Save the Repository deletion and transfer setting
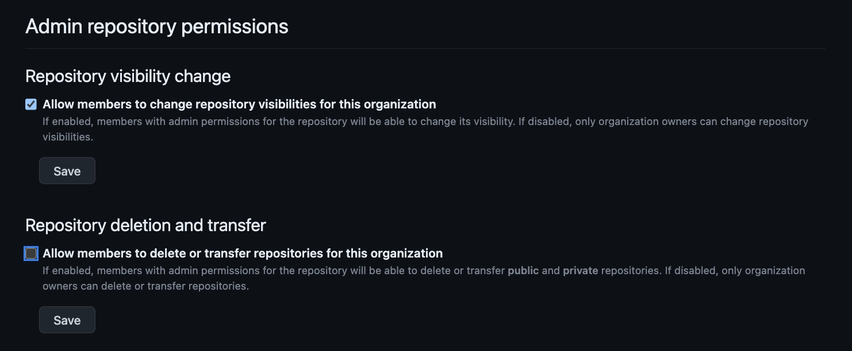The height and width of the screenshot is (351, 852). 67,320
